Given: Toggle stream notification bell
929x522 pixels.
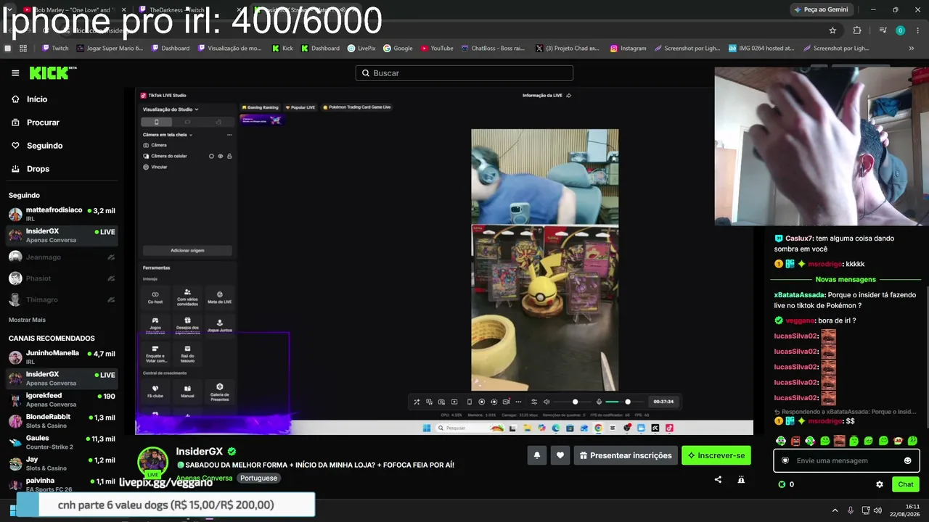Looking at the screenshot, I should 537,455.
